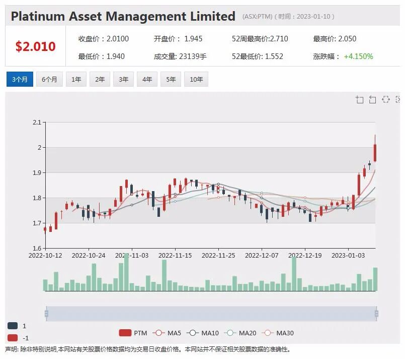Click the 2023-01-03 x-axis label
The height and width of the screenshot is (359, 405).
pyautogui.click(x=348, y=256)
